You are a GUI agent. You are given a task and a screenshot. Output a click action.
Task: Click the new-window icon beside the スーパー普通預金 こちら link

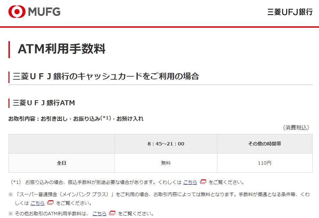pos(50,202)
